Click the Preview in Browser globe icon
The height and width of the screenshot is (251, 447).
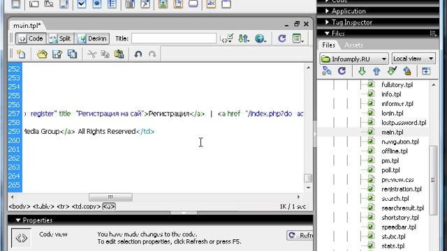261,38
